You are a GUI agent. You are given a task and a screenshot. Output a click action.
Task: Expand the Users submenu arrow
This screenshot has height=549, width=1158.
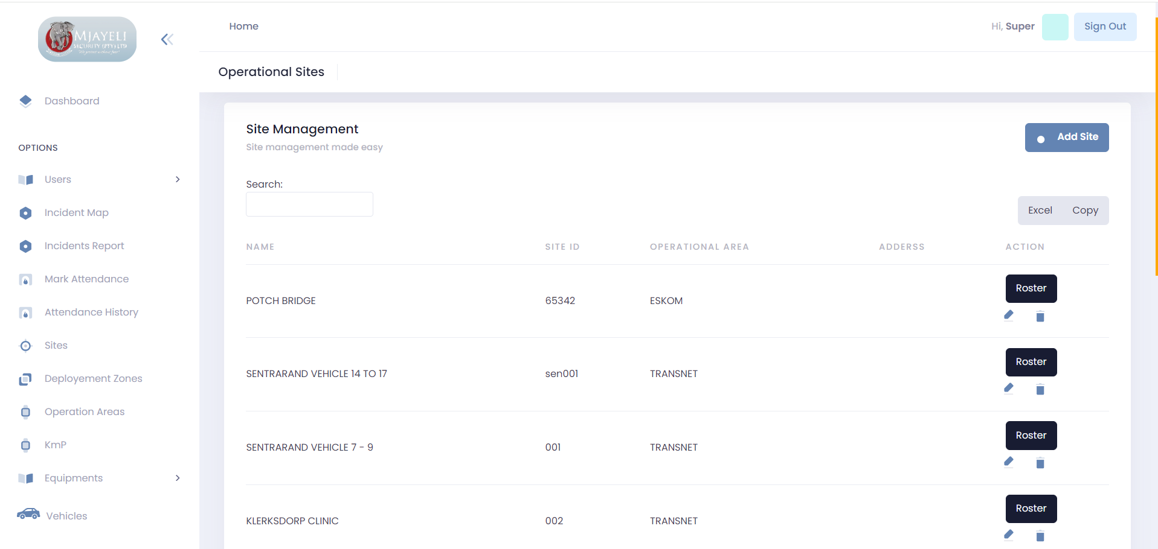[x=178, y=179]
